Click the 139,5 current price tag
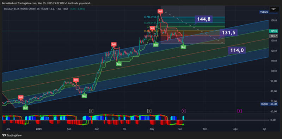282x139 pixels. [273, 31]
